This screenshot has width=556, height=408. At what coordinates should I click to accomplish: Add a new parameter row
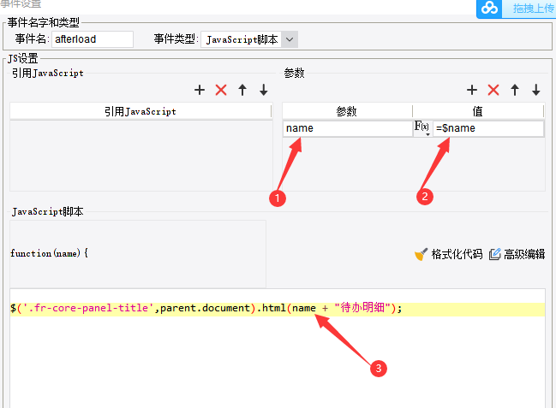(472, 90)
